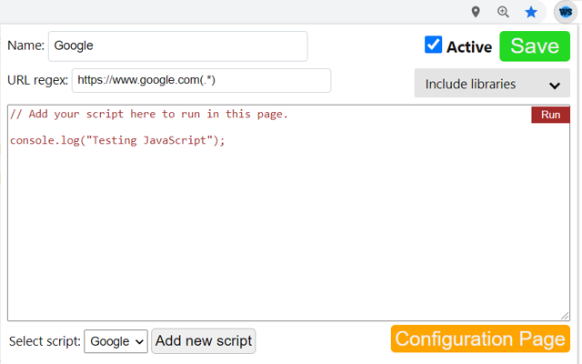The height and width of the screenshot is (364, 582).
Task: Click the zoom magnifier icon
Action: (503, 12)
